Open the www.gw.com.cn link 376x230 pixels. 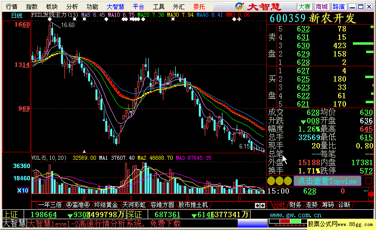click(x=296, y=215)
